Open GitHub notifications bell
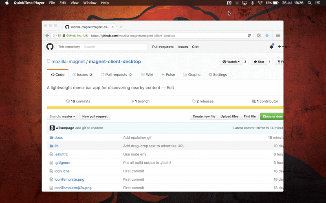Screen dimensions: 326x203 [271, 47]
